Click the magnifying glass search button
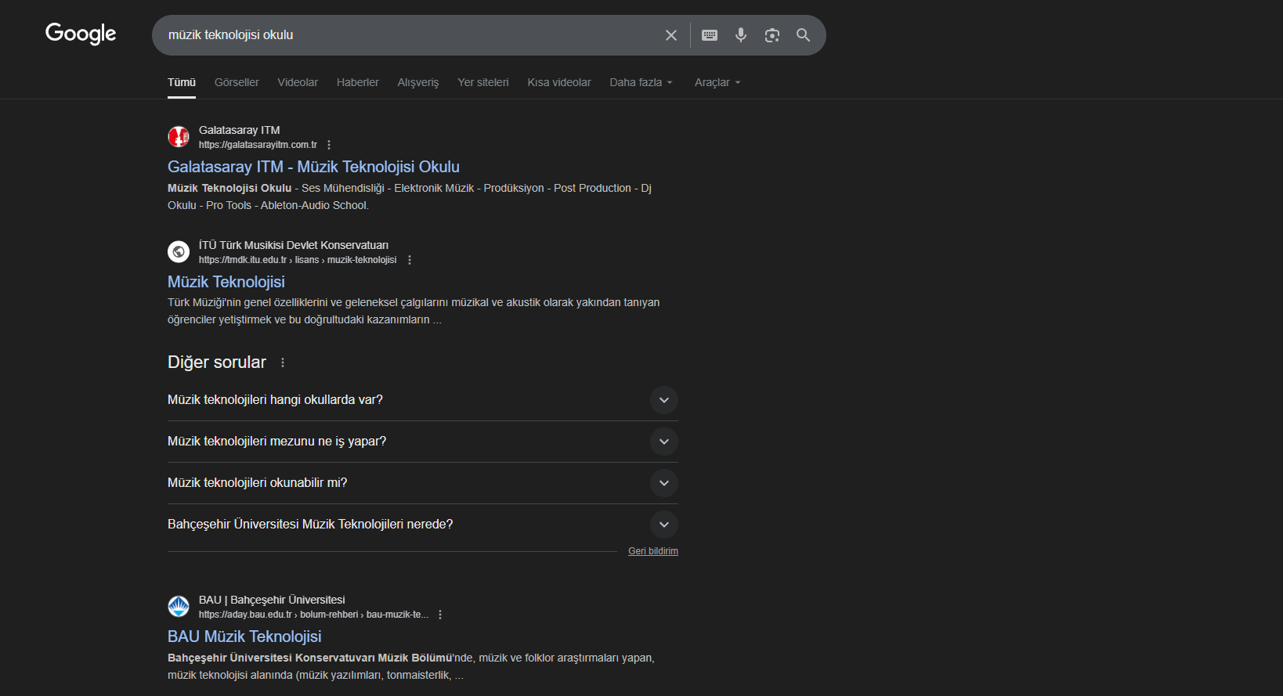Screen dimensions: 1283x696 click(803, 35)
